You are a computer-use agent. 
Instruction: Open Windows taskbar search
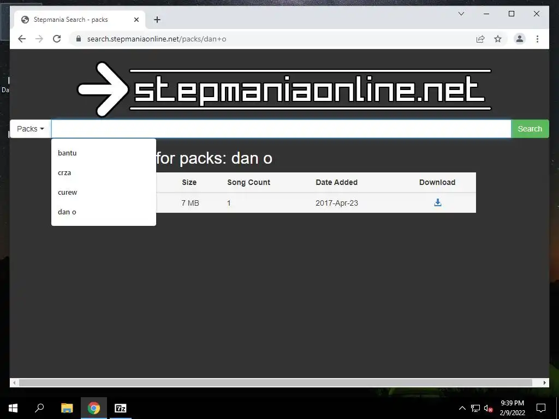39,408
